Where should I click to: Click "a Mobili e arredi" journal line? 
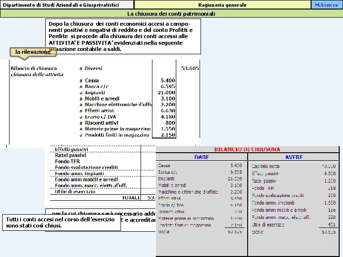tap(99, 99)
